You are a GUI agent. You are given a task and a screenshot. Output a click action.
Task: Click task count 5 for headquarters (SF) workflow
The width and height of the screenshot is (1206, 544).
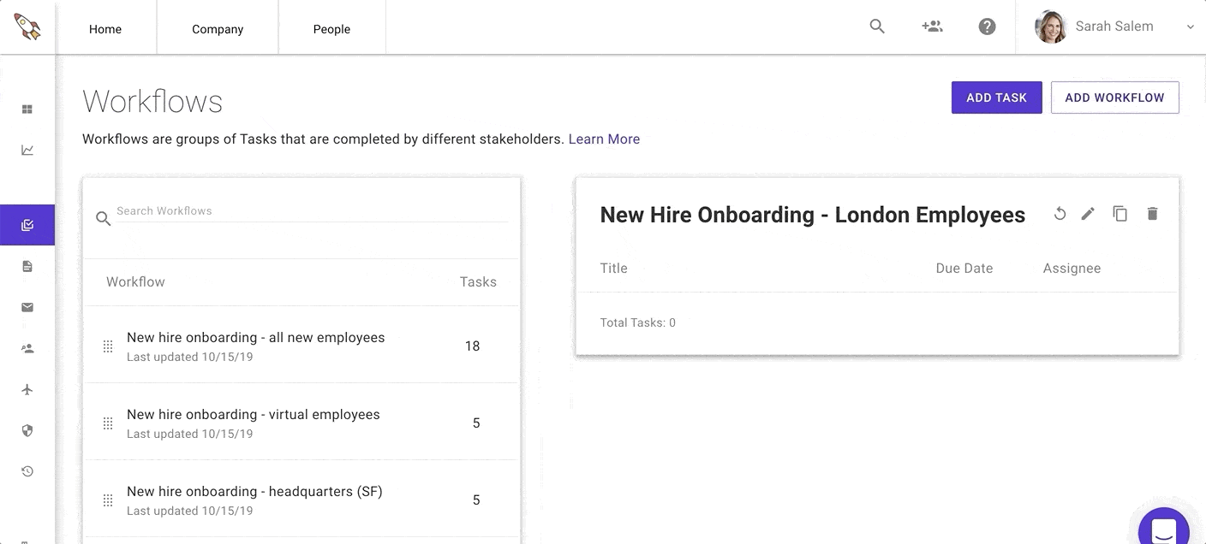tap(476, 500)
